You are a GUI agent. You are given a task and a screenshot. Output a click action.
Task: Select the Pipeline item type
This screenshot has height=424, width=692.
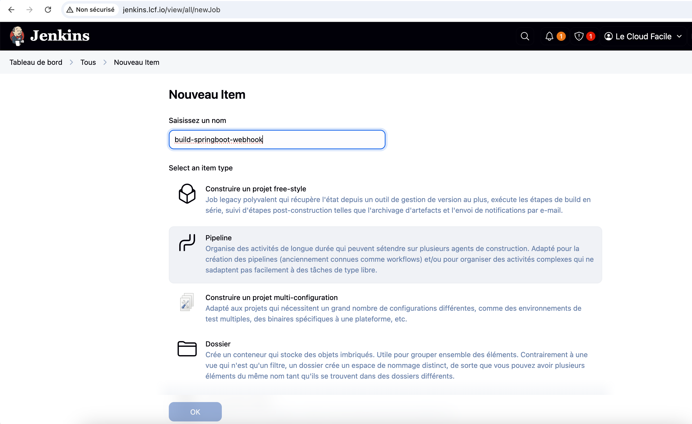[219, 238]
